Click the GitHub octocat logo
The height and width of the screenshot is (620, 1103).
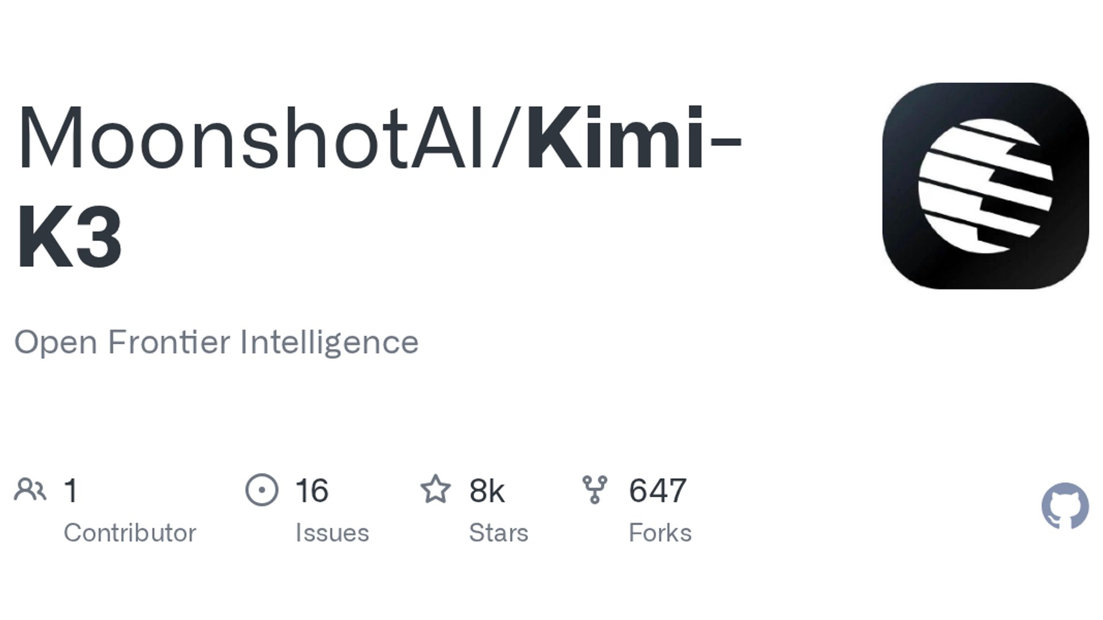pos(1065,506)
